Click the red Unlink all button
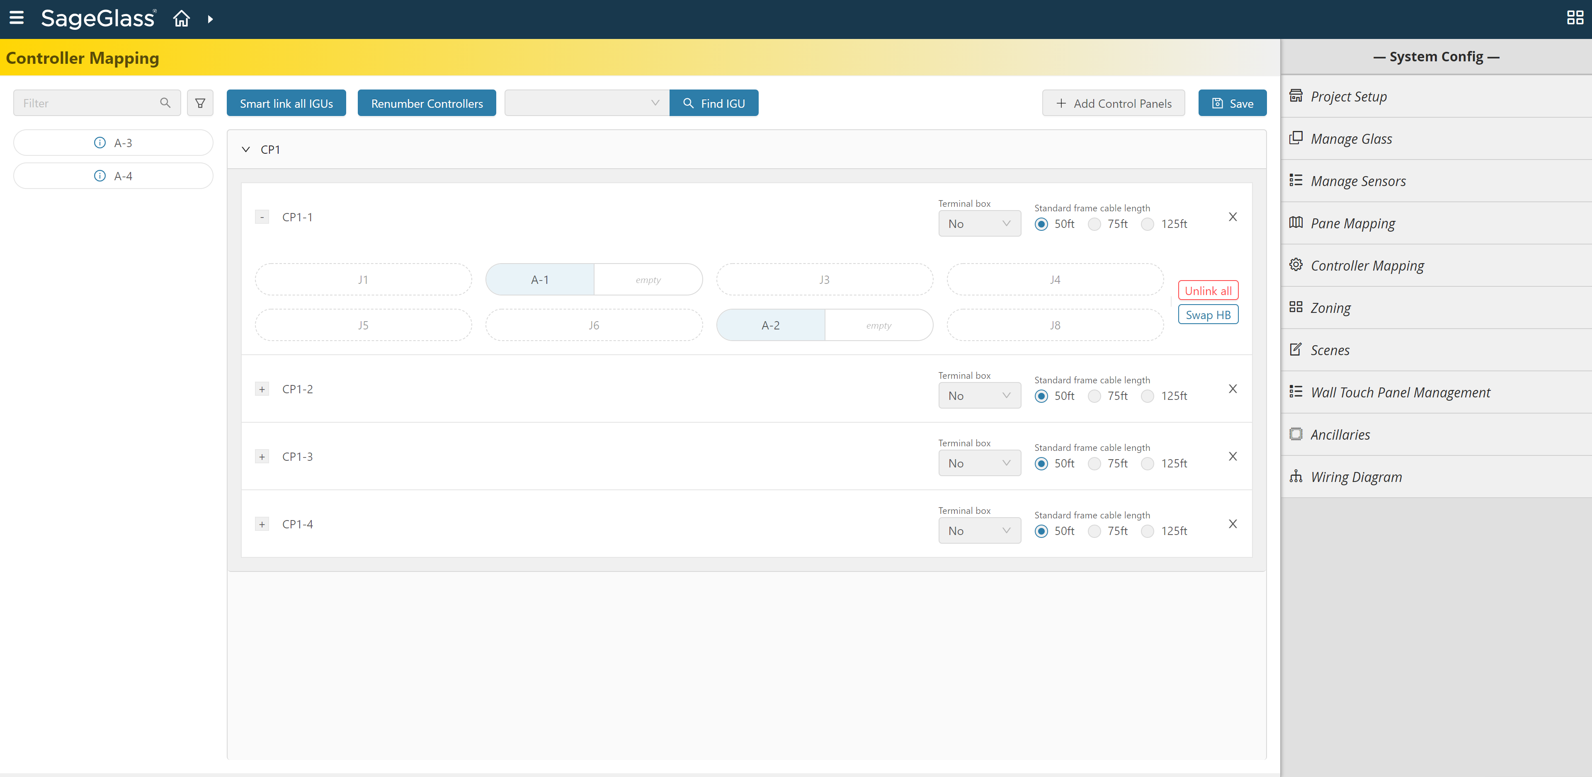 pos(1208,290)
